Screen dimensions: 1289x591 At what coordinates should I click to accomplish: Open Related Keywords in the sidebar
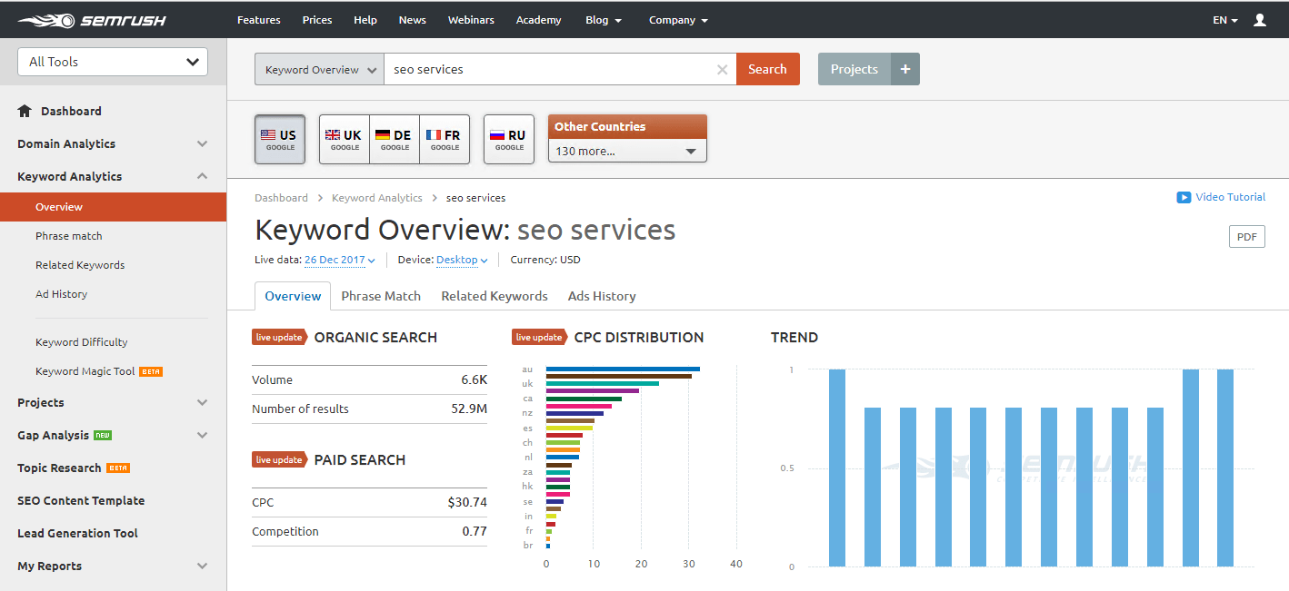pyautogui.click(x=80, y=265)
